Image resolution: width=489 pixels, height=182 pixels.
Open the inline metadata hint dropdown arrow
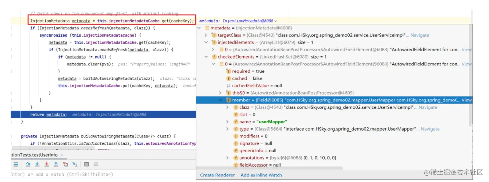pos(276,21)
